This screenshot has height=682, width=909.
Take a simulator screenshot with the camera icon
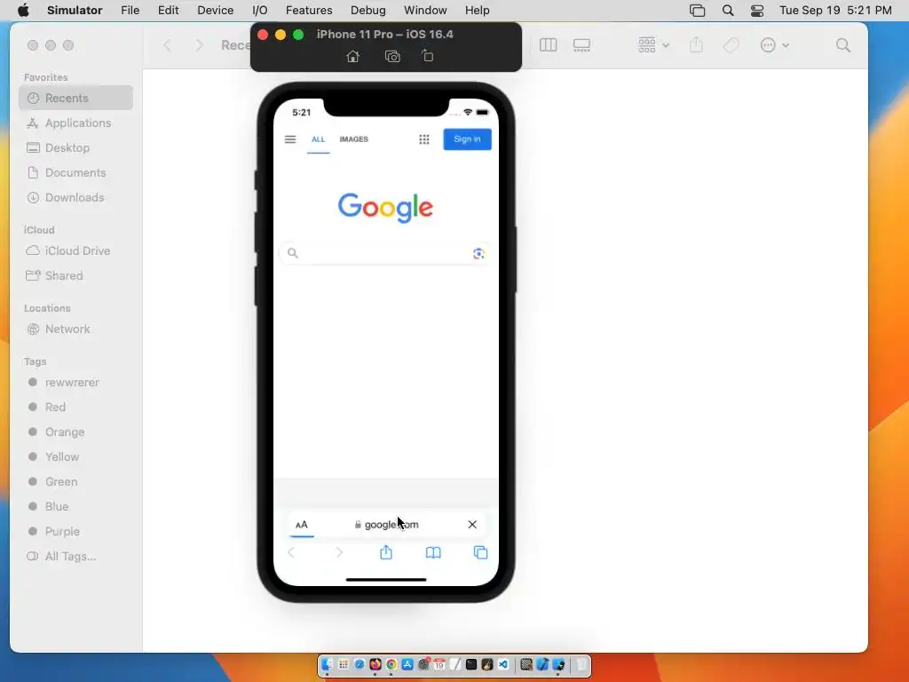pyautogui.click(x=392, y=56)
